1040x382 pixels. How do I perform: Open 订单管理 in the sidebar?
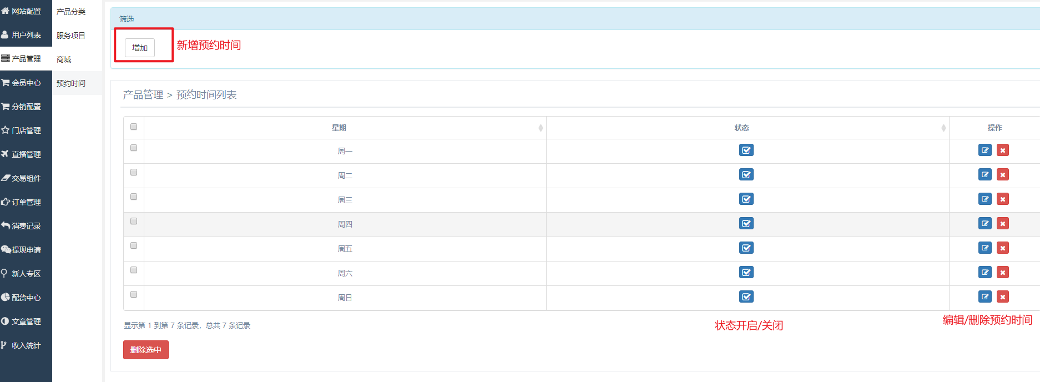(26, 202)
